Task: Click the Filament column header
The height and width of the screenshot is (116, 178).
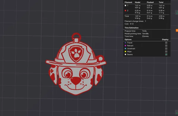Action: coord(128,2)
